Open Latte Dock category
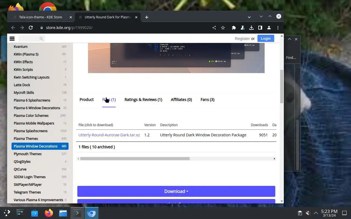 [22, 85]
